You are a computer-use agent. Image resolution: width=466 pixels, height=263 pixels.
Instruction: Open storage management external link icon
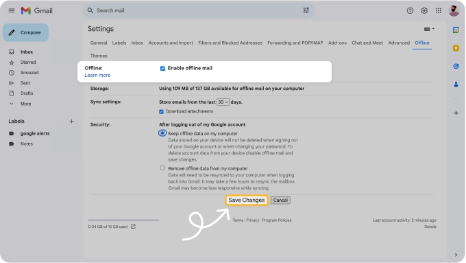133,227
